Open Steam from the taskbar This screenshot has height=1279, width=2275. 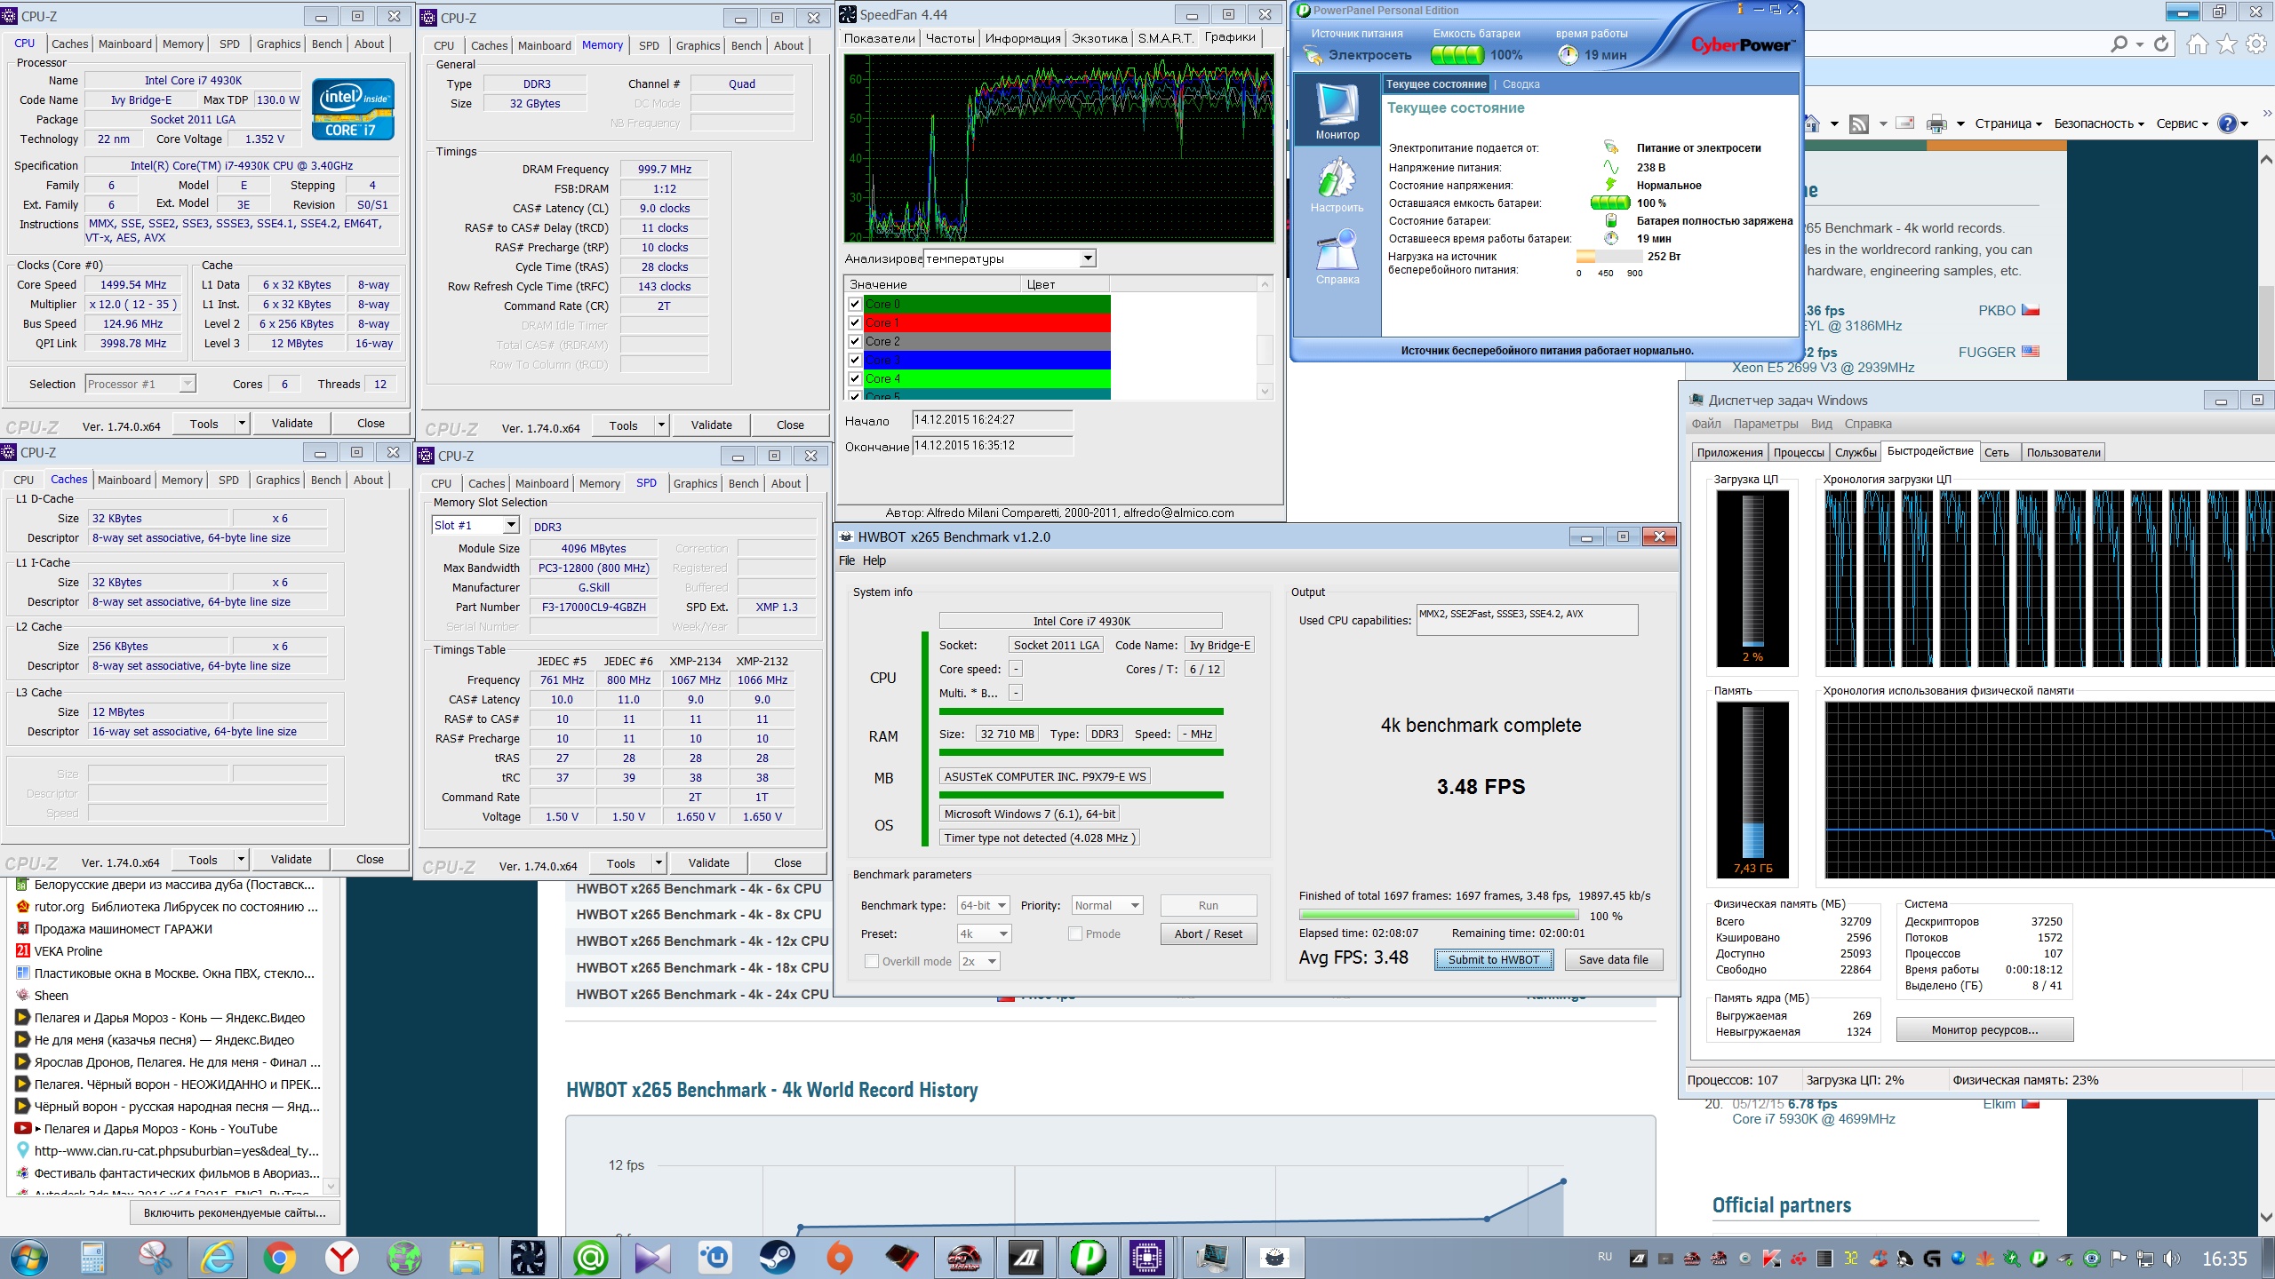(x=777, y=1258)
